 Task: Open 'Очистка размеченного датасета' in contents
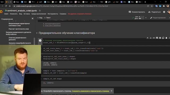tap(18, 39)
